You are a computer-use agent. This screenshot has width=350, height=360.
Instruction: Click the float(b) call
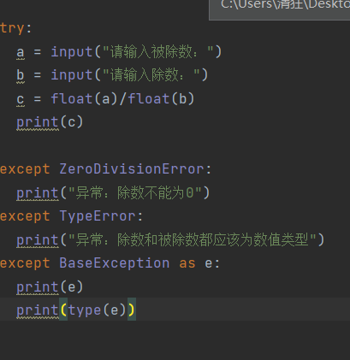[161, 99]
